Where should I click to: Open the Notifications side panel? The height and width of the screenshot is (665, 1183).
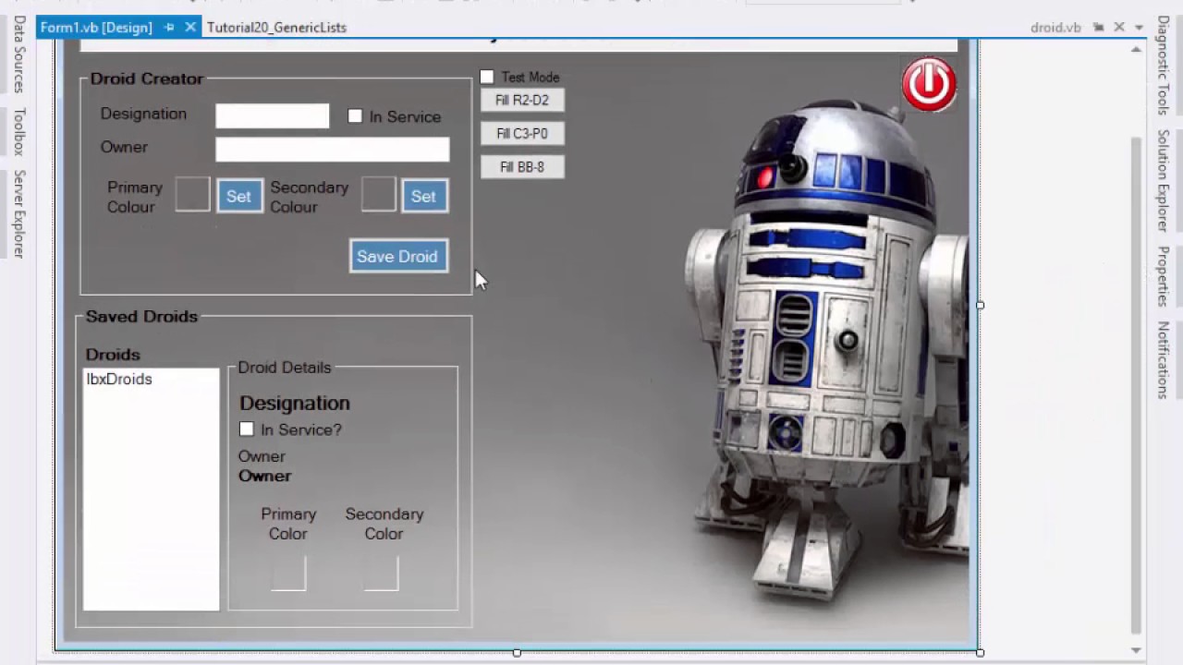tap(1163, 359)
